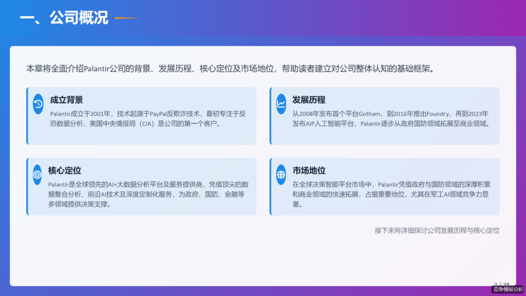This screenshot has height=296, width=526.
Task: Click the 市场地位 card heading
Action: tap(309, 170)
